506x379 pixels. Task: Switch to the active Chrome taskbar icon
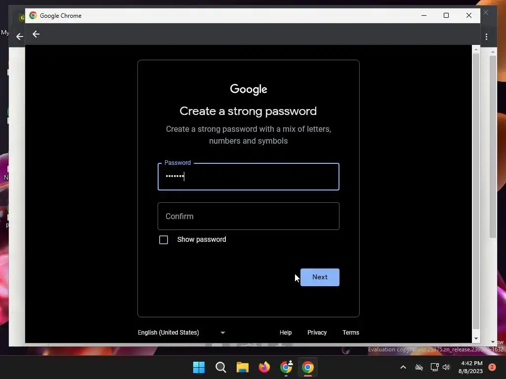[x=308, y=367]
